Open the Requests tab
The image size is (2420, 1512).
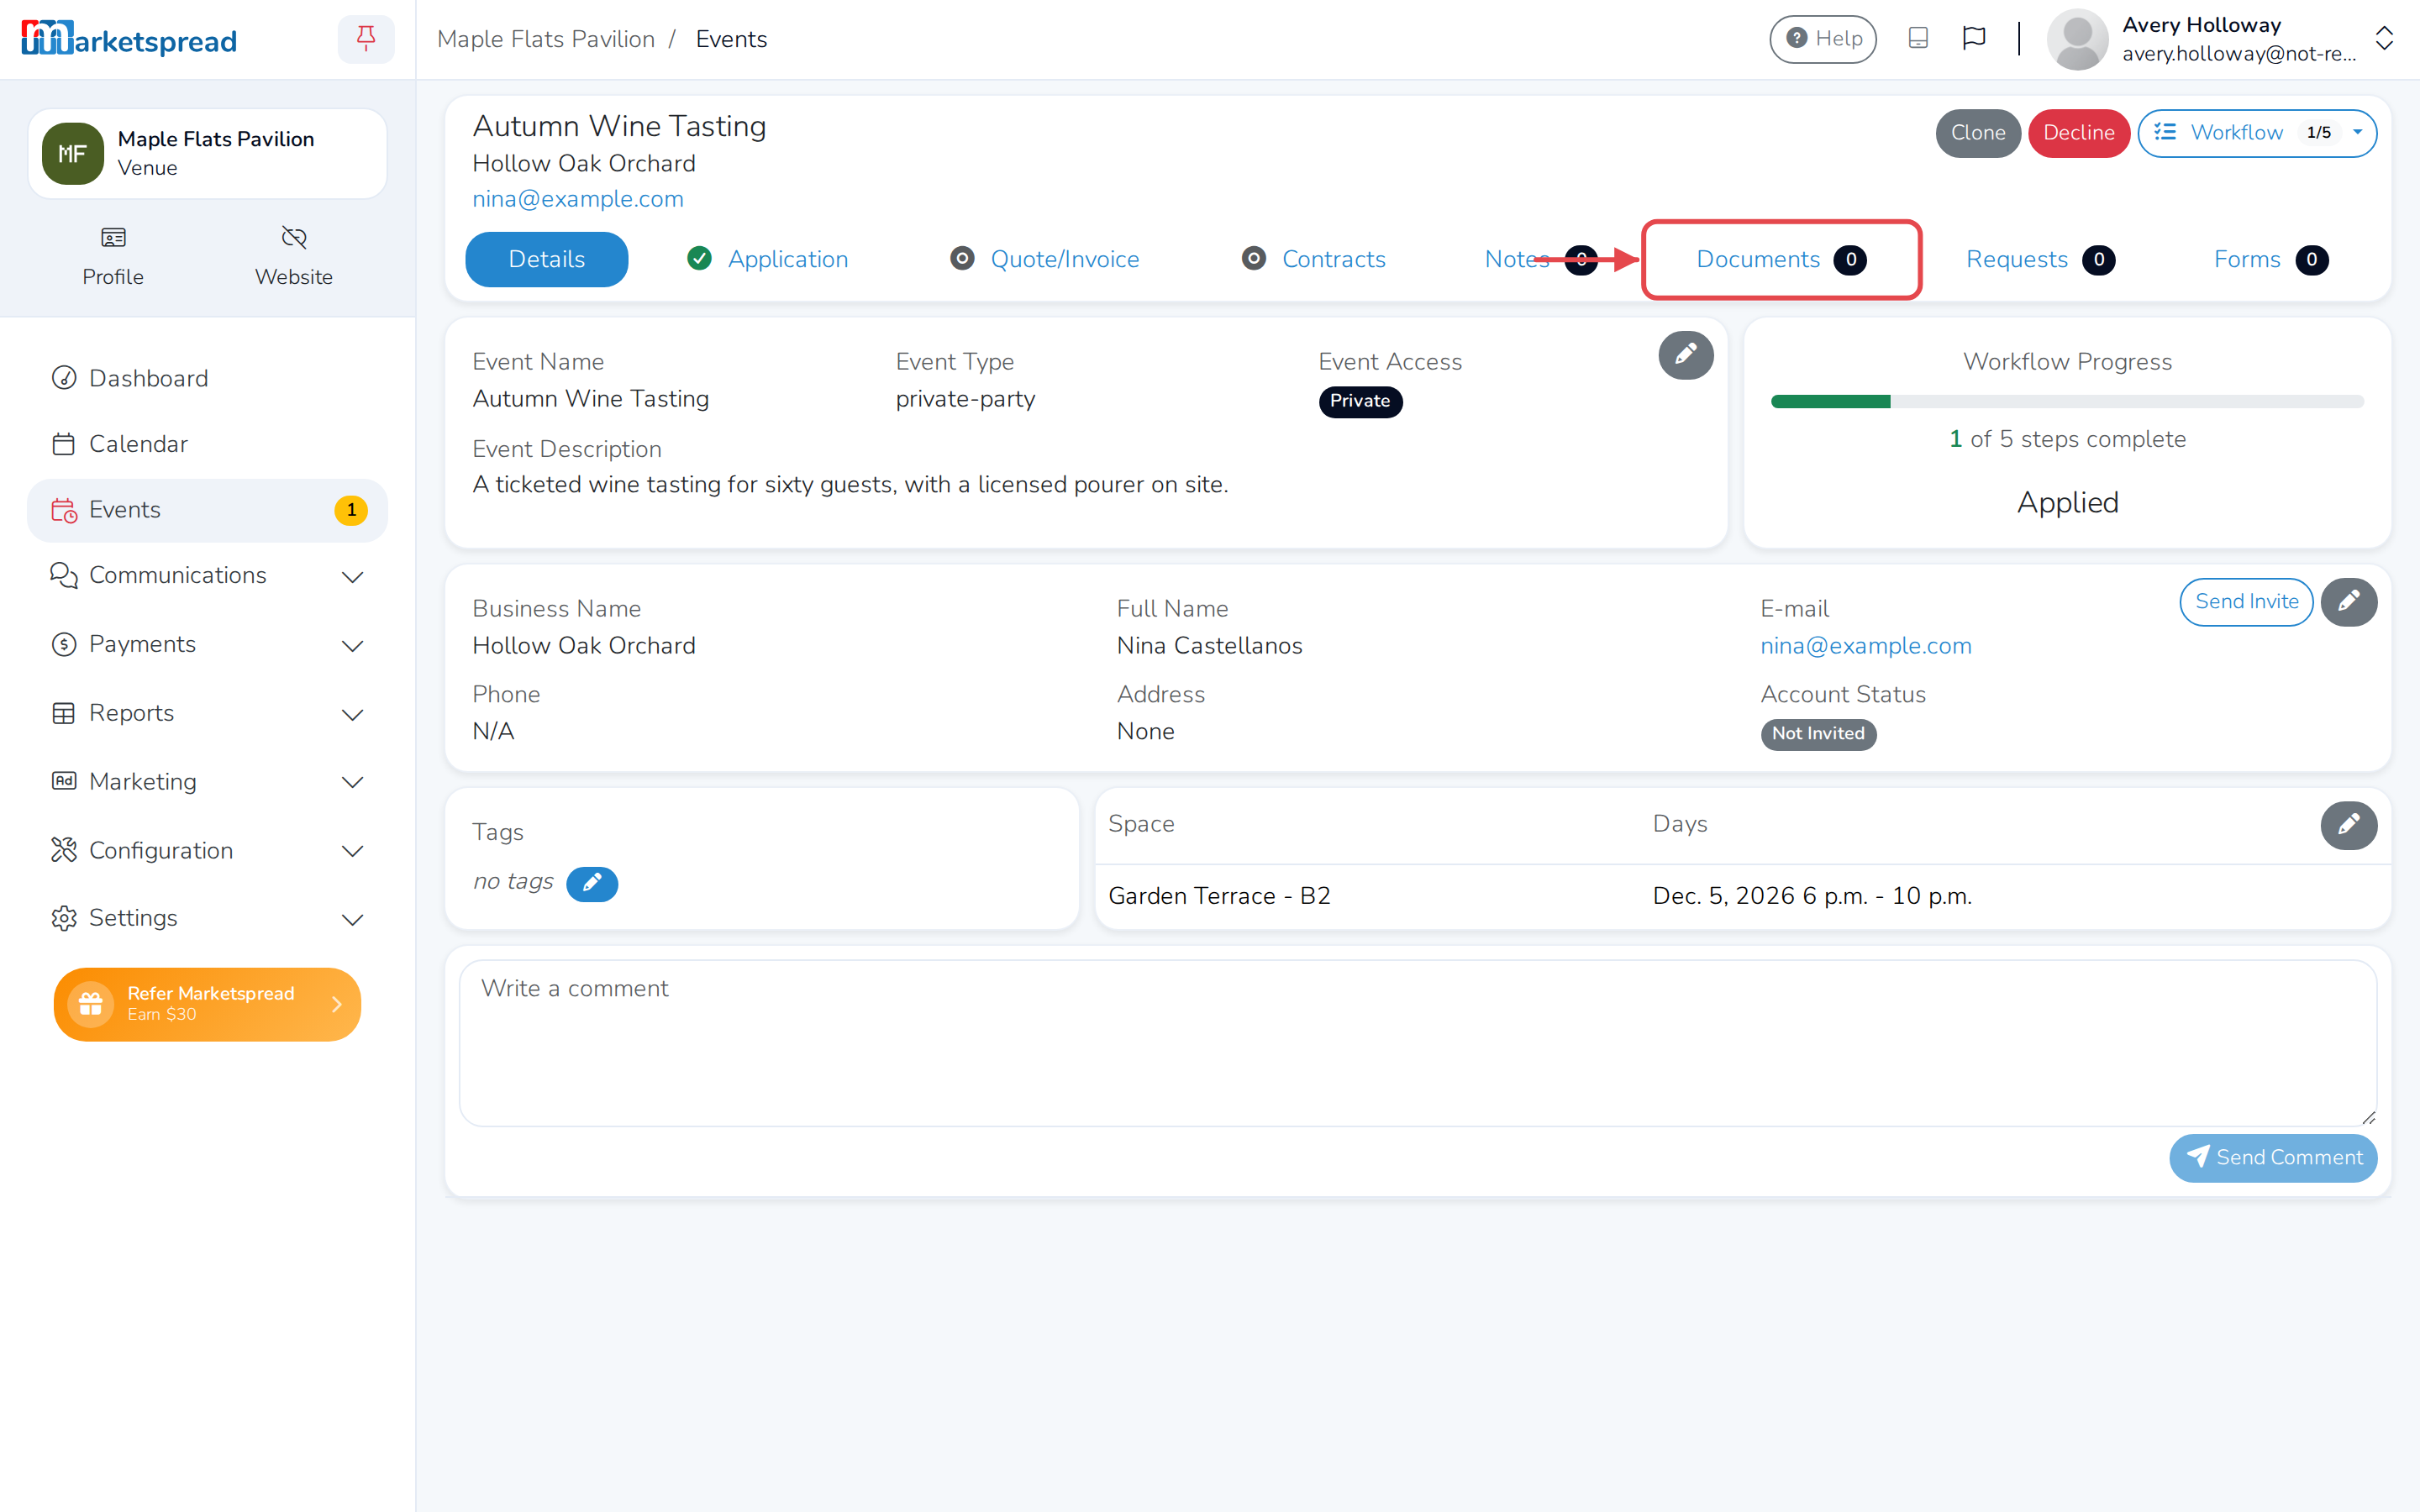pos(2040,259)
